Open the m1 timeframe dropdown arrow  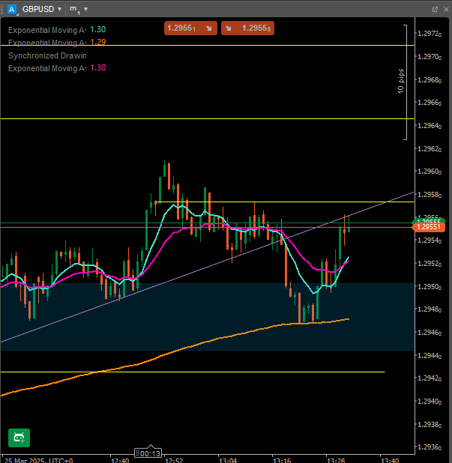point(85,9)
